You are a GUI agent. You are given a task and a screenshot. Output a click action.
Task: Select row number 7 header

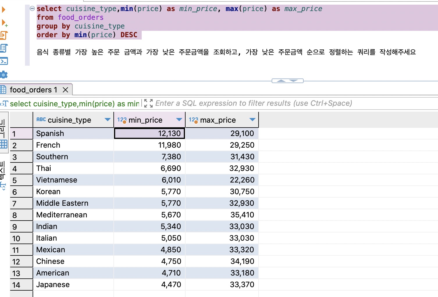[x=21, y=203]
